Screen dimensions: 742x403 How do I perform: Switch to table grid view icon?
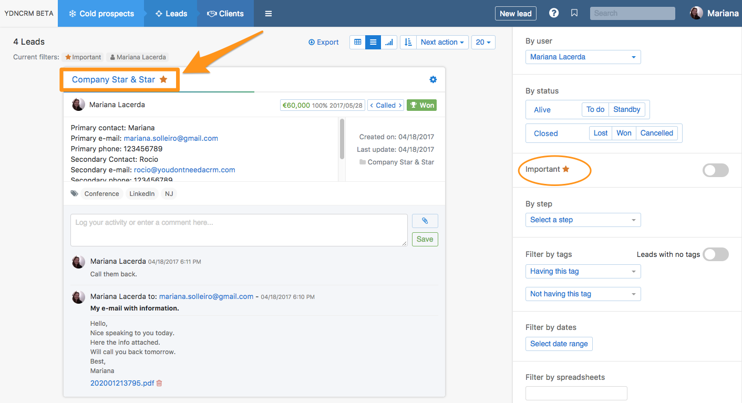[x=357, y=42]
